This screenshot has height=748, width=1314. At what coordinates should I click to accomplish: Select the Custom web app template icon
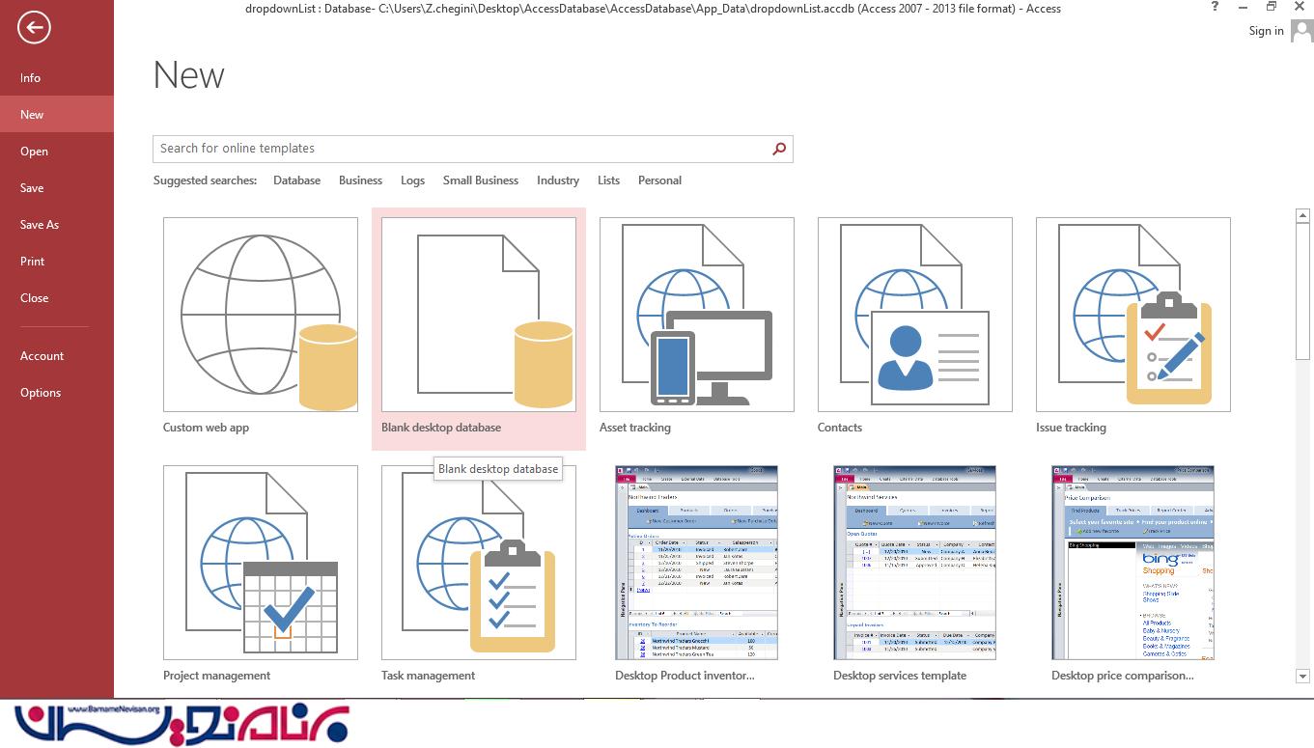click(x=261, y=315)
